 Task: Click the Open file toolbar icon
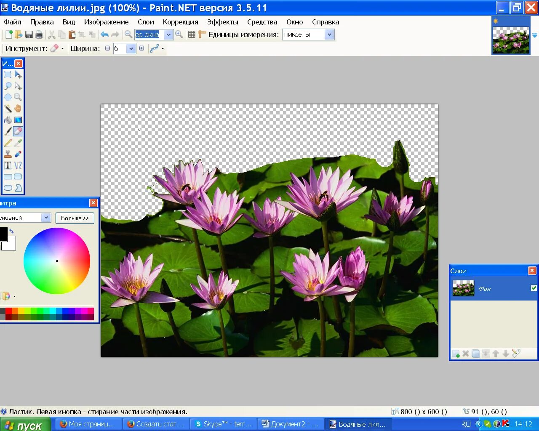pyautogui.click(x=19, y=35)
